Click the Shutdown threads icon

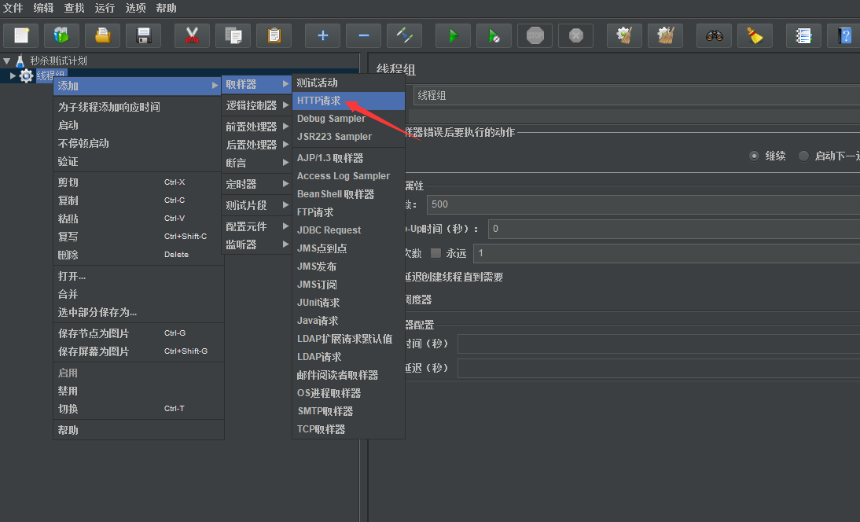coord(576,35)
